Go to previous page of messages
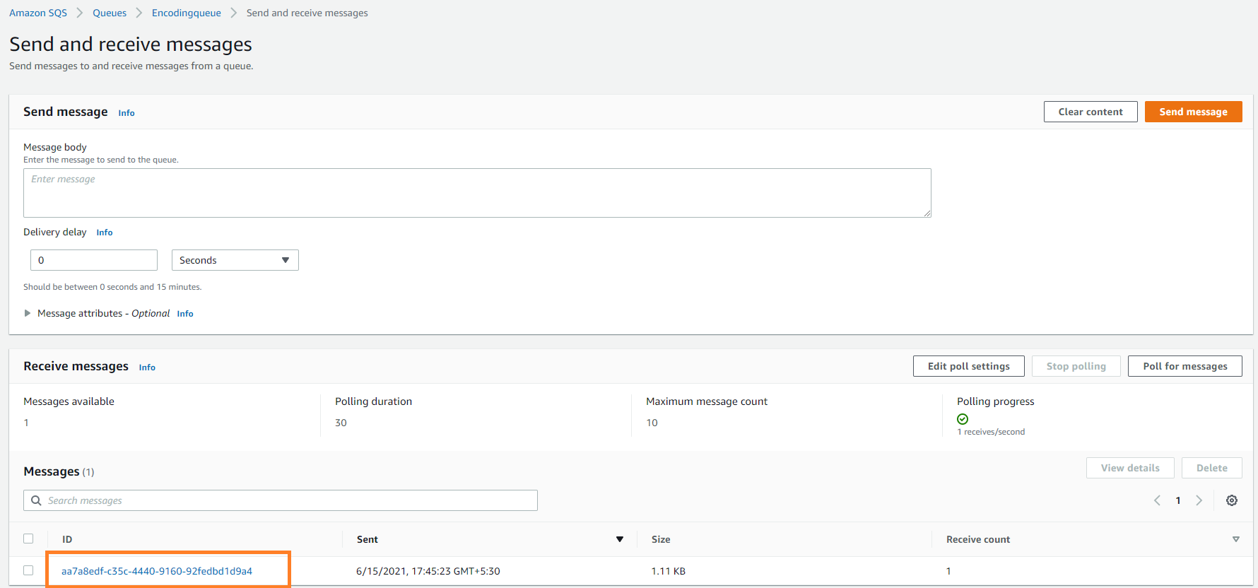 point(1157,500)
